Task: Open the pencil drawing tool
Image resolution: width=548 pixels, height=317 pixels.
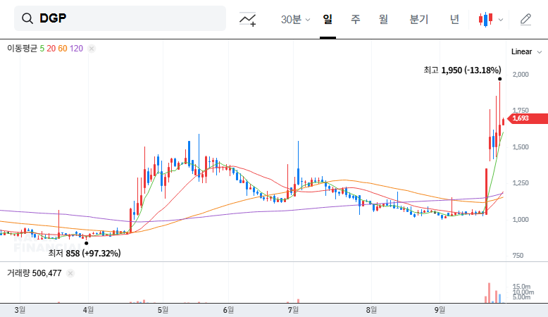Action: pyautogui.click(x=525, y=19)
